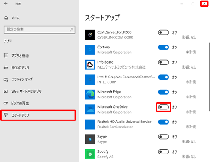
Task: Disable Intel Graphics Command Center toggle
Action: click(x=163, y=77)
